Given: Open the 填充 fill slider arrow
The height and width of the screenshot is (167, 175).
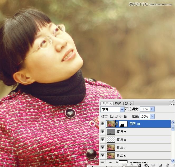Looking at the screenshot, I should point(152,116).
